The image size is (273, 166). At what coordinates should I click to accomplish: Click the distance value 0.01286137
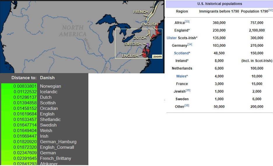[x=25, y=97]
